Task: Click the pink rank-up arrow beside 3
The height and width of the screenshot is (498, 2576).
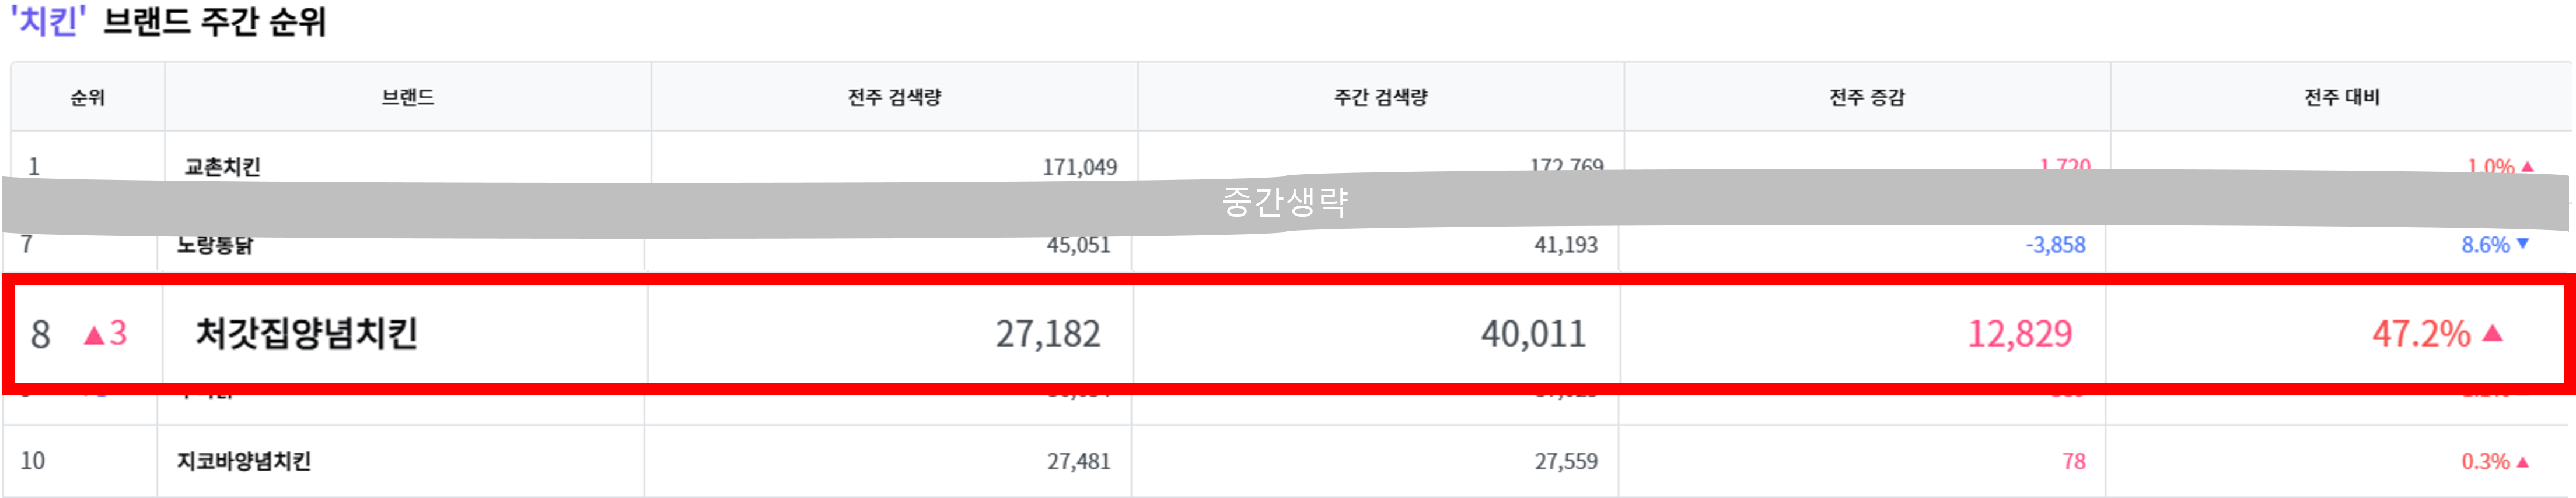Action: click(x=94, y=334)
